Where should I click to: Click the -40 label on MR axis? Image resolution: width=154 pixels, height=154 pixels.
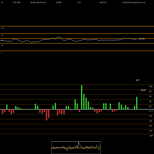click(150, 121)
